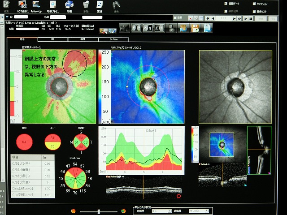
Task: Click the delete (削除) trash icon
Action: coord(86,4)
